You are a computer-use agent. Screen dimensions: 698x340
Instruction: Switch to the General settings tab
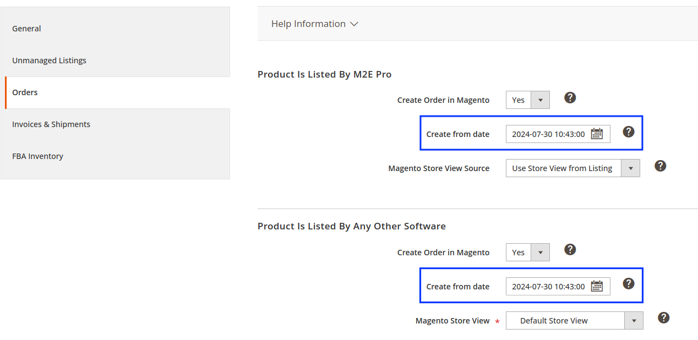(26, 28)
